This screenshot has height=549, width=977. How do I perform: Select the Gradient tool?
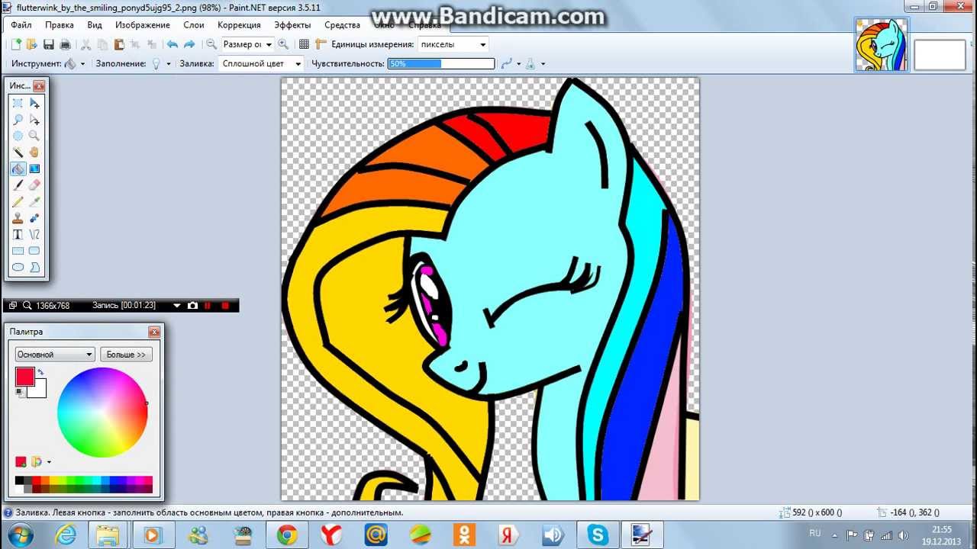pos(34,169)
